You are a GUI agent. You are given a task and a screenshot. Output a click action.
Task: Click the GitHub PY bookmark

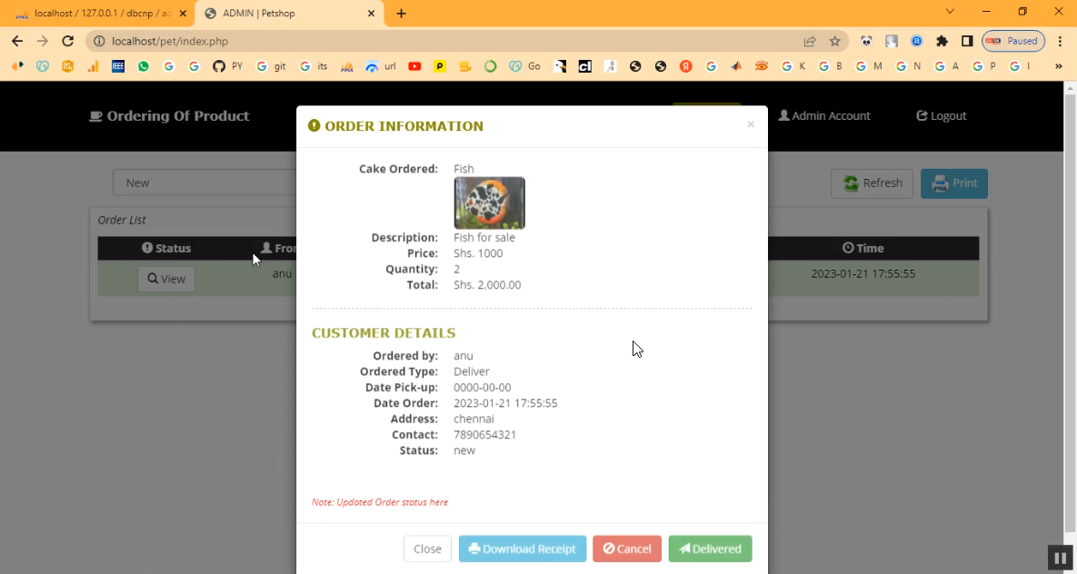point(227,66)
